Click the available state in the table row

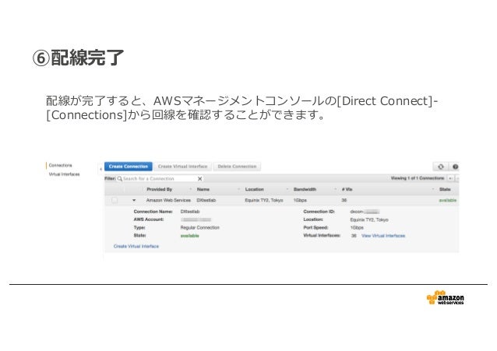click(448, 200)
